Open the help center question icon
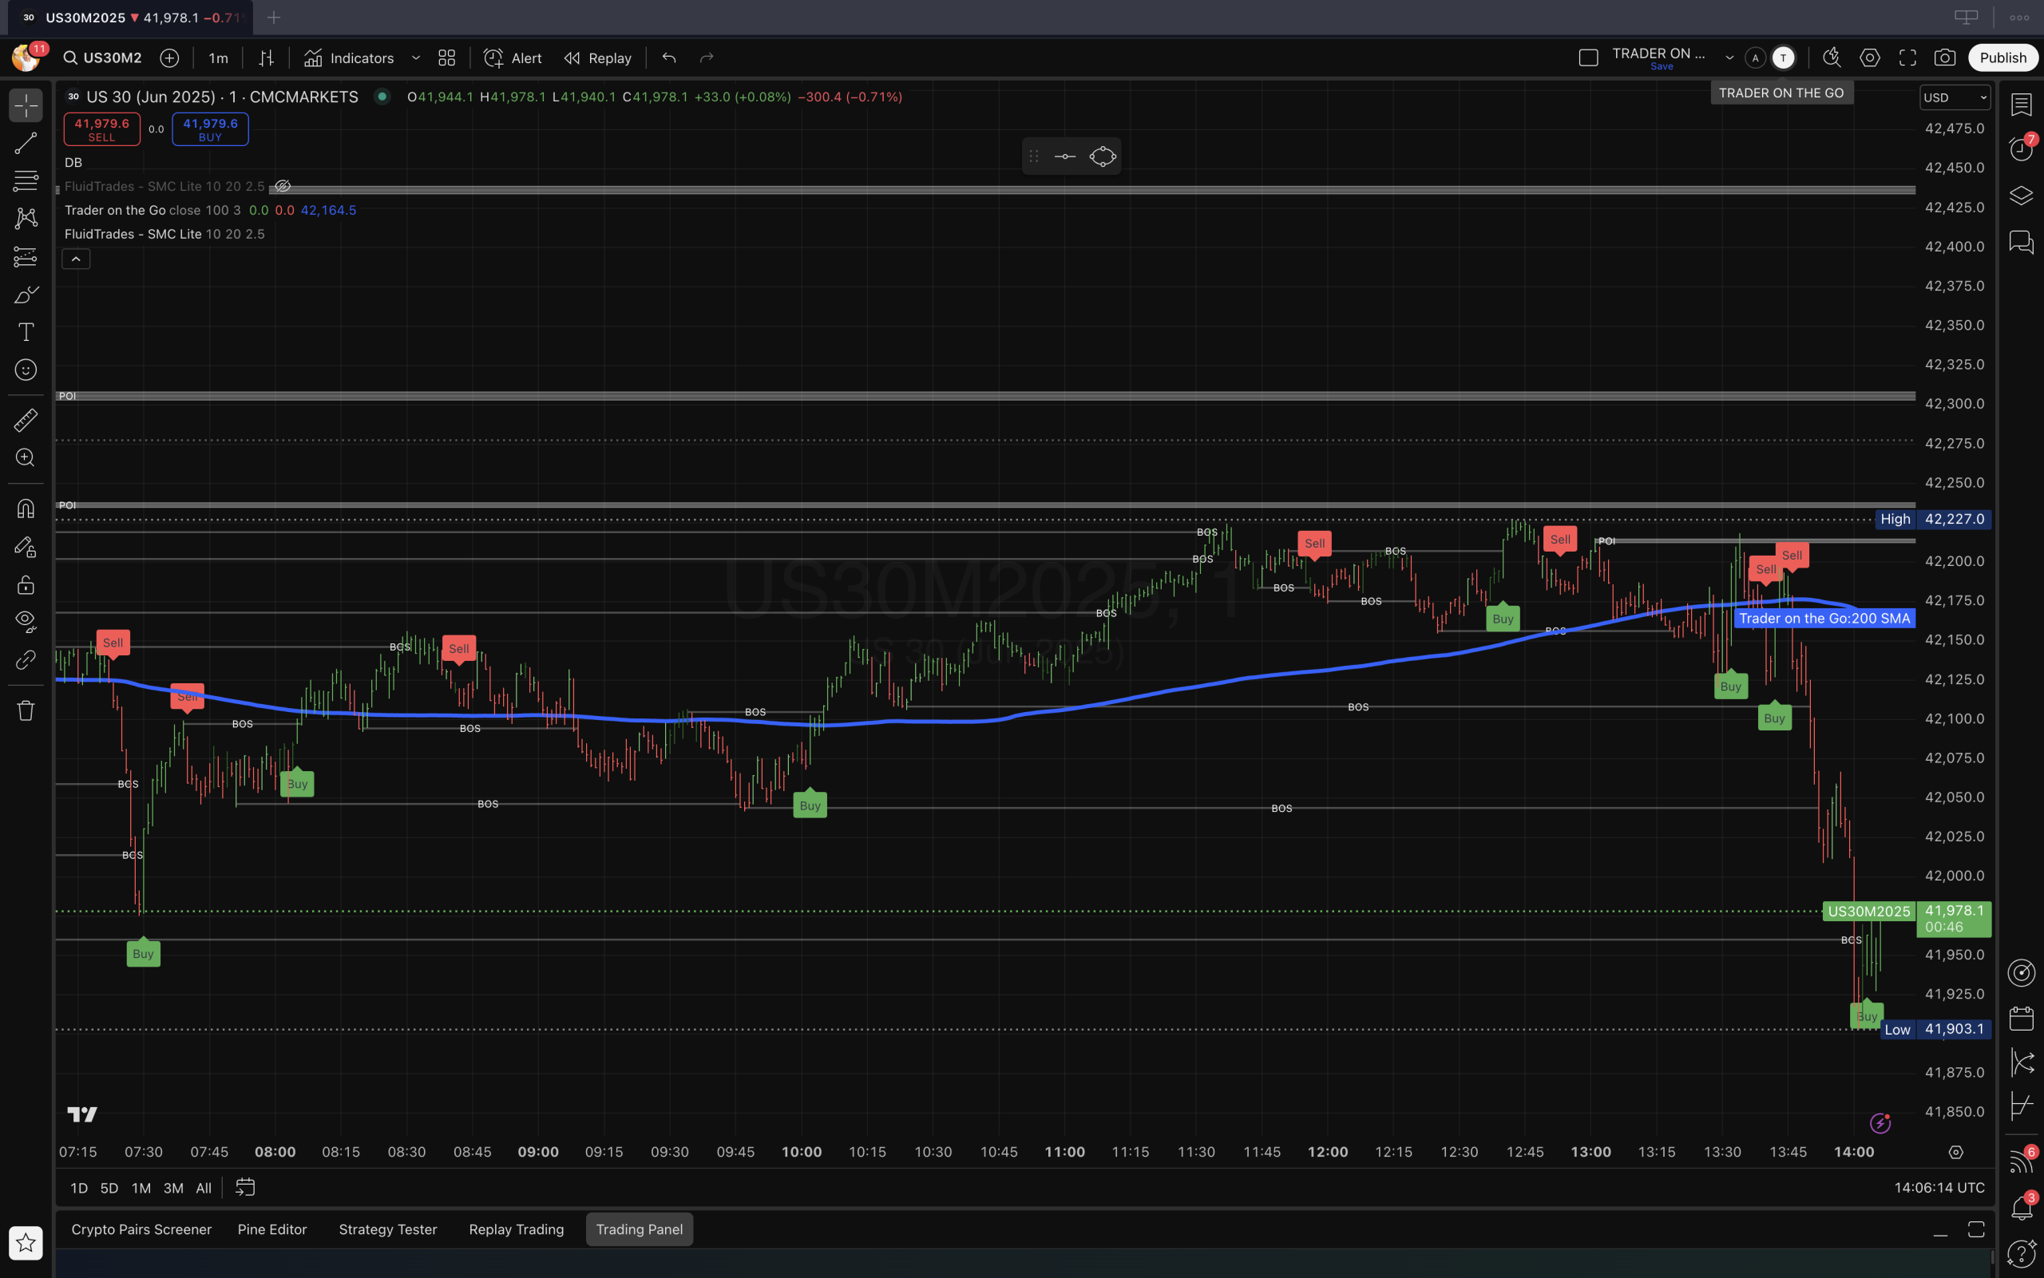 pos(2021,1253)
